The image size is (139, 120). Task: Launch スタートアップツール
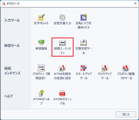coord(83,72)
